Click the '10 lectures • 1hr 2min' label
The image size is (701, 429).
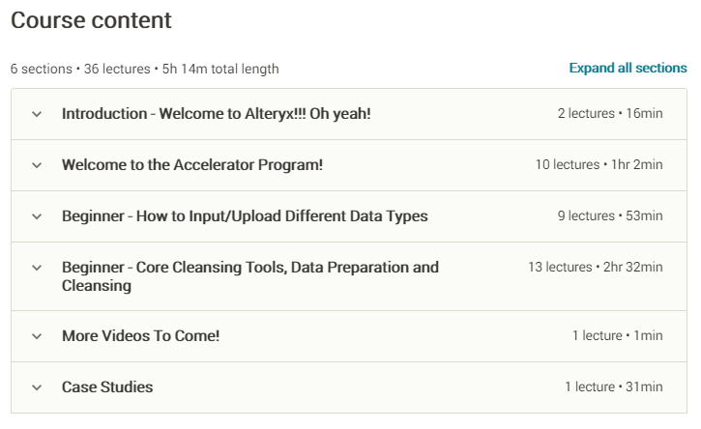tap(599, 165)
